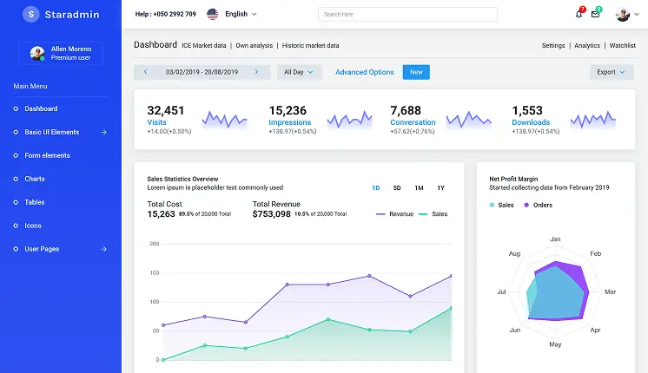The height and width of the screenshot is (373, 648).
Task: Go to next date range arrow
Action: 256,72
